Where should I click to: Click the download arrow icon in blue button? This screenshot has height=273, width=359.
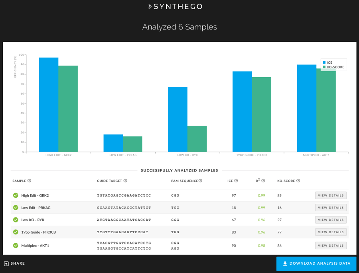(x=285, y=263)
